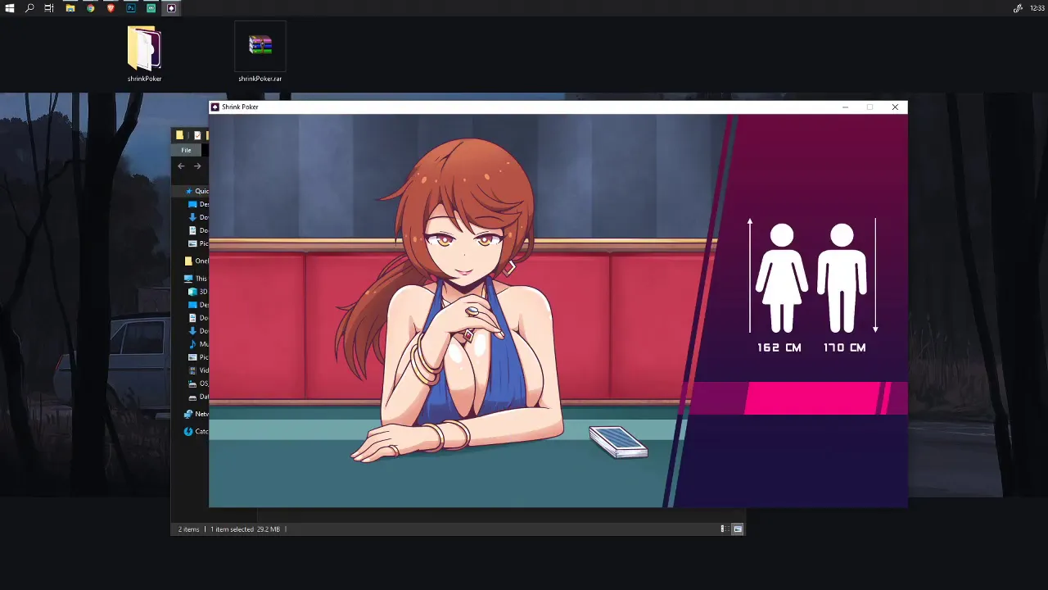
Task: Click the deck of cards on the table
Action: point(618,442)
